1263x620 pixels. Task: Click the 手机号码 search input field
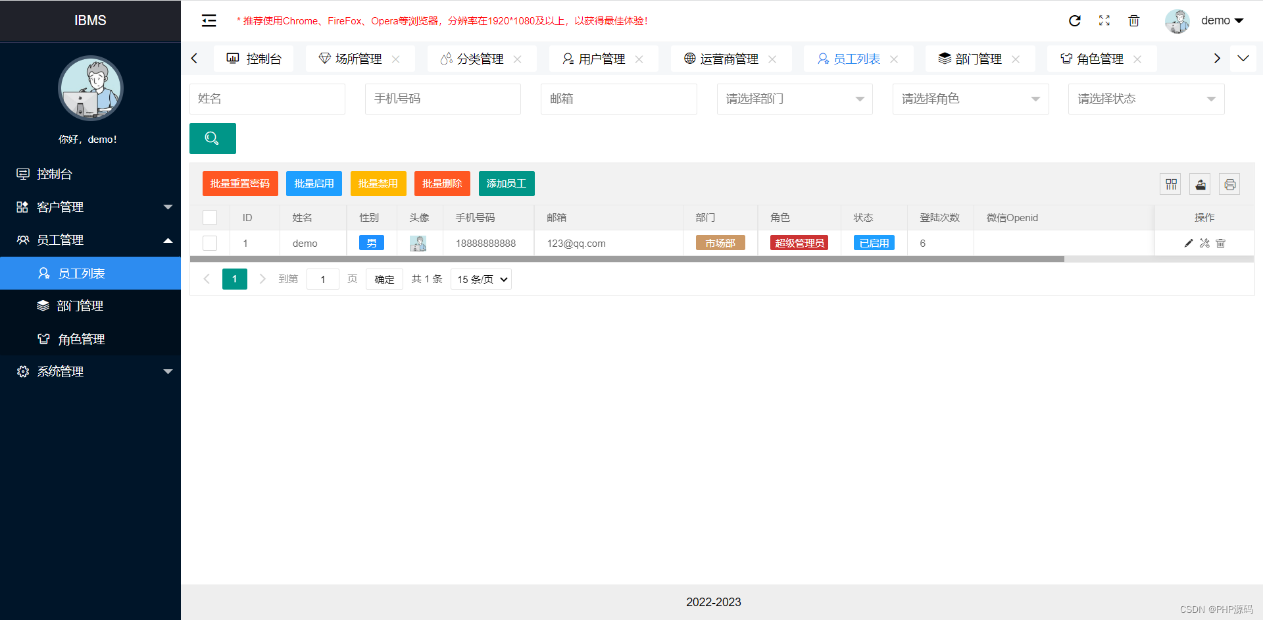pos(443,99)
